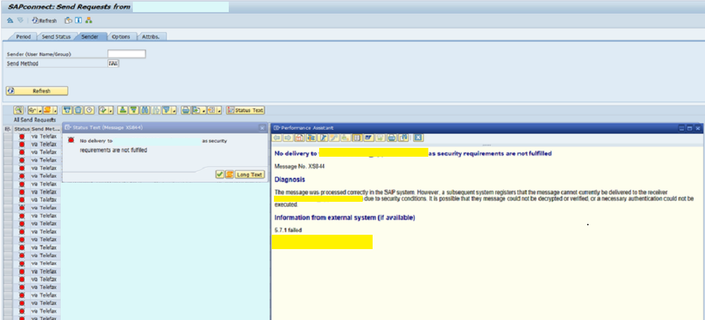The width and height of the screenshot is (705, 320).
Task: Click the Status column header
Action: point(22,129)
